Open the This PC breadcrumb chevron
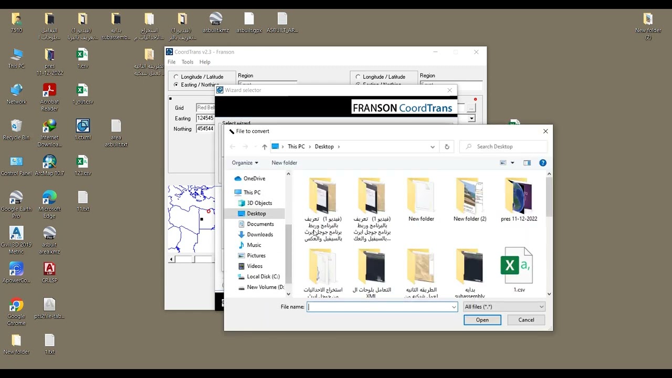This screenshot has height=378, width=672. click(309, 146)
